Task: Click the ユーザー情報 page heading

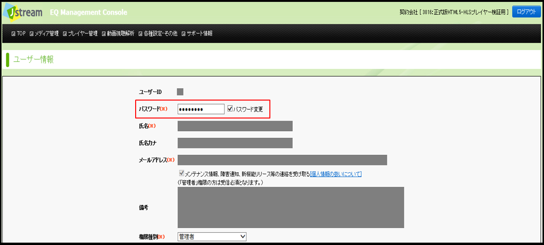Action: point(33,59)
